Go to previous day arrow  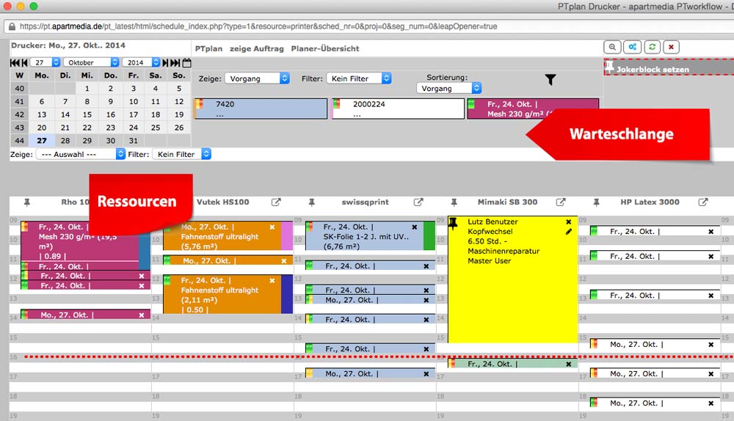pos(24,62)
